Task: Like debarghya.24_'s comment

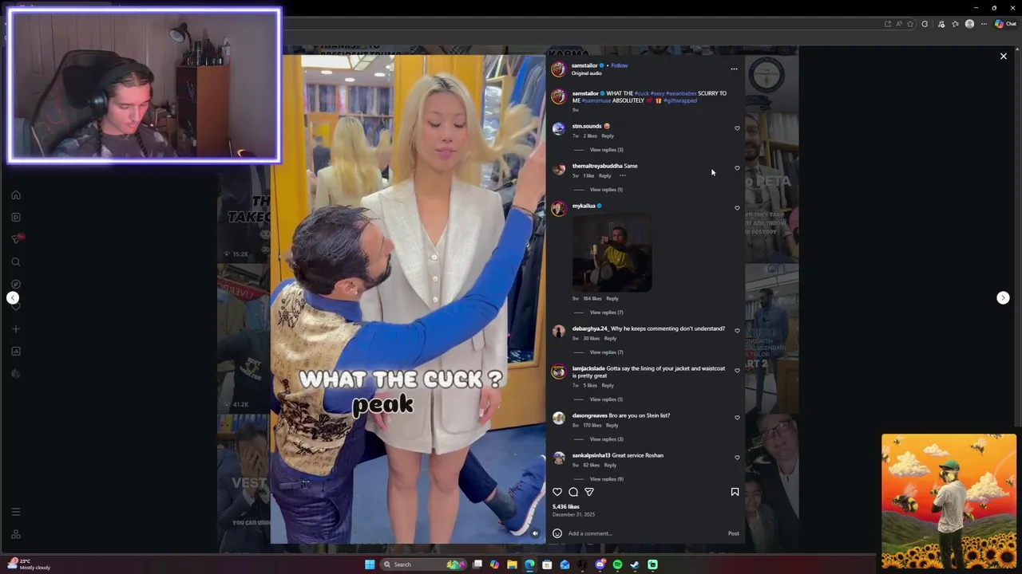Action: point(737,330)
